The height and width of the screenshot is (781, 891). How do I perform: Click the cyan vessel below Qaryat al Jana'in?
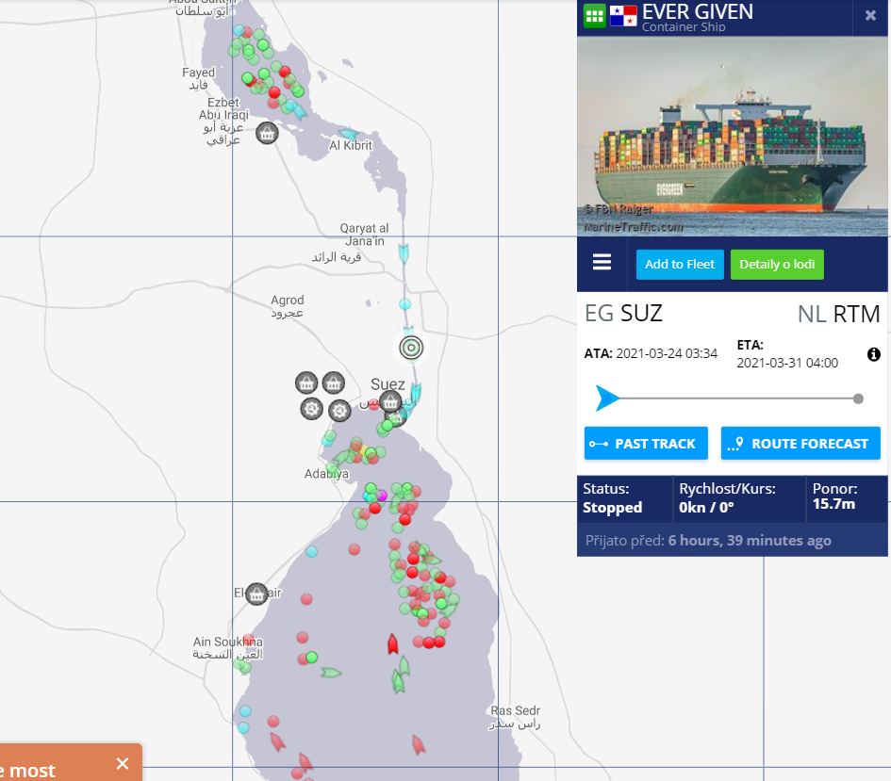tap(404, 253)
